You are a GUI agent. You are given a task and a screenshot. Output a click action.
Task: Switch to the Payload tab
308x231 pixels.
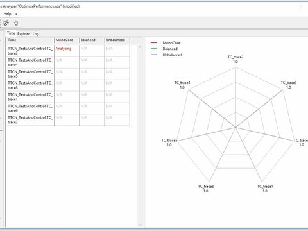tap(24, 34)
